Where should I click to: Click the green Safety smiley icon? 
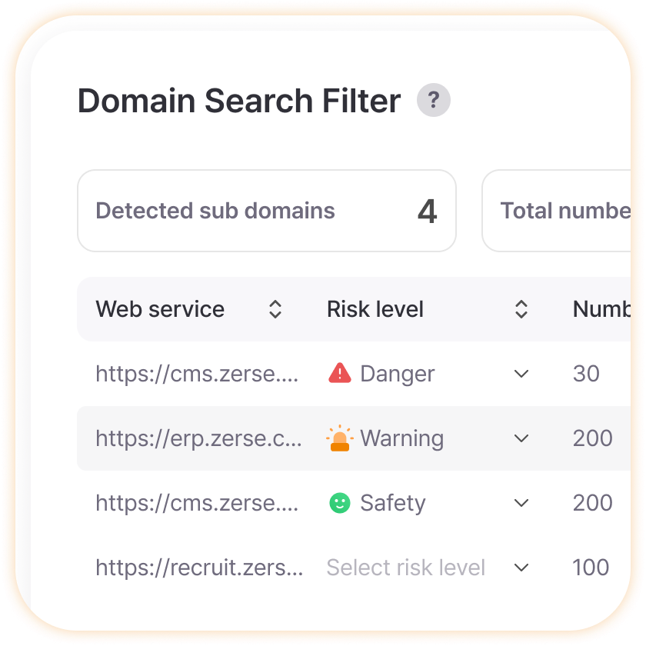(x=339, y=503)
